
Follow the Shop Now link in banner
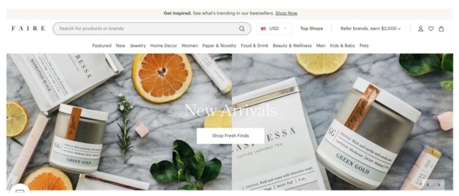(x=286, y=13)
